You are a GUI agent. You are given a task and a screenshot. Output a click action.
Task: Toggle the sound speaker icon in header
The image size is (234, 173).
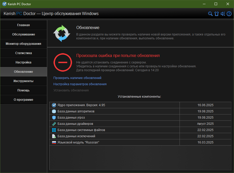point(223,14)
